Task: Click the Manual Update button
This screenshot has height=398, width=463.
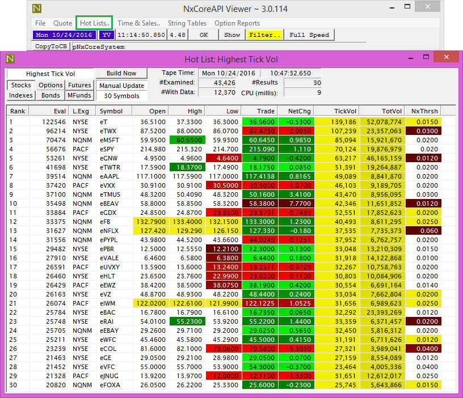Action: point(121,86)
